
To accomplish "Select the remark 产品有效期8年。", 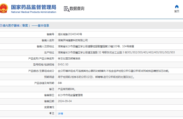I will 67,89.
